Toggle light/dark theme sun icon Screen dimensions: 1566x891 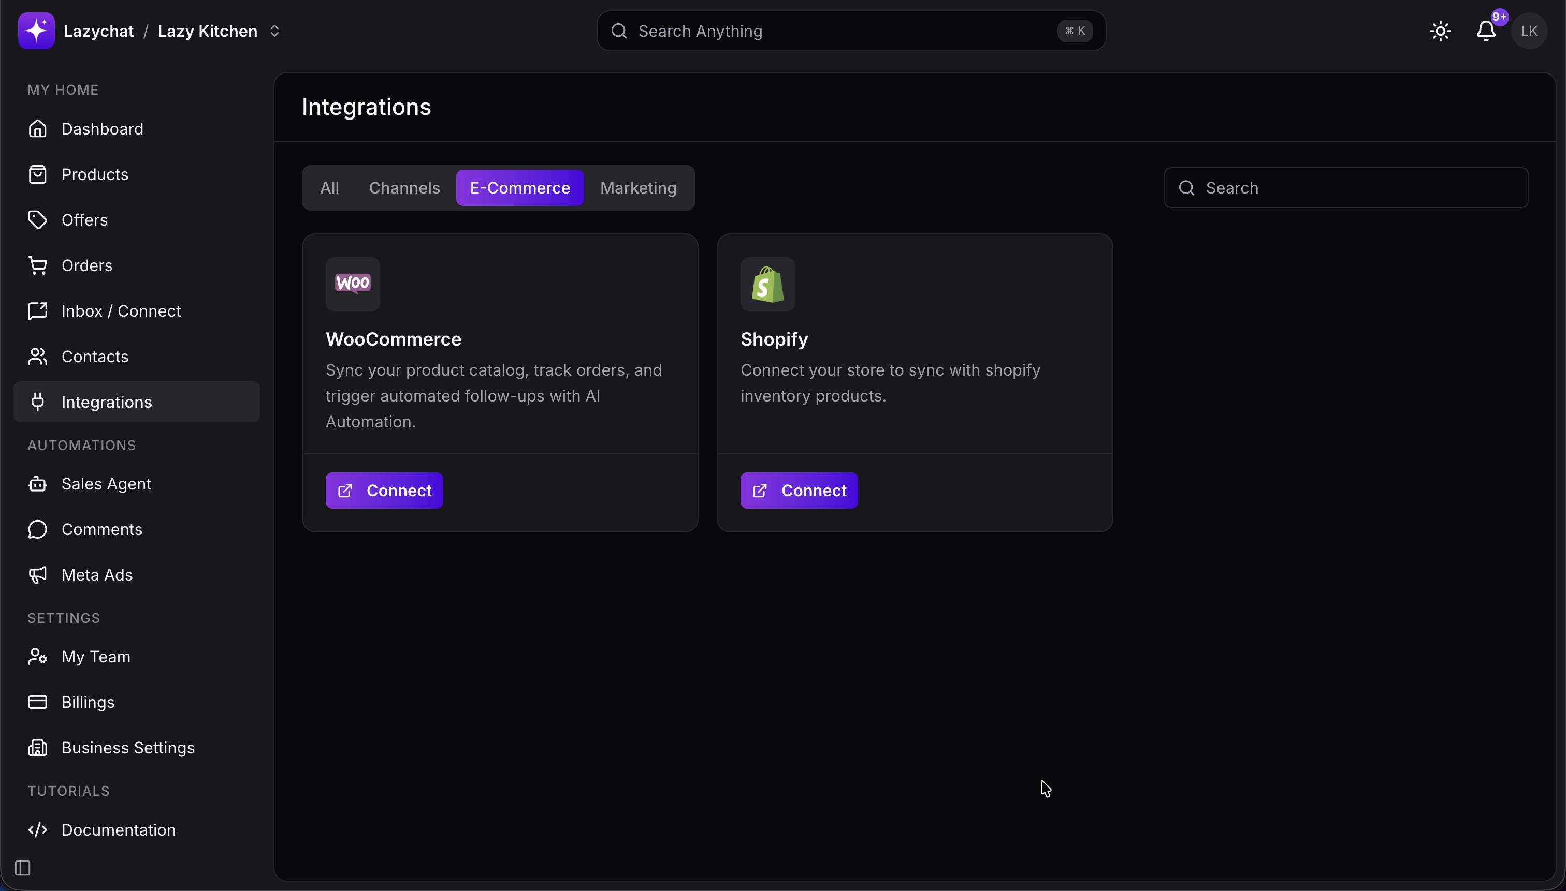click(x=1441, y=31)
